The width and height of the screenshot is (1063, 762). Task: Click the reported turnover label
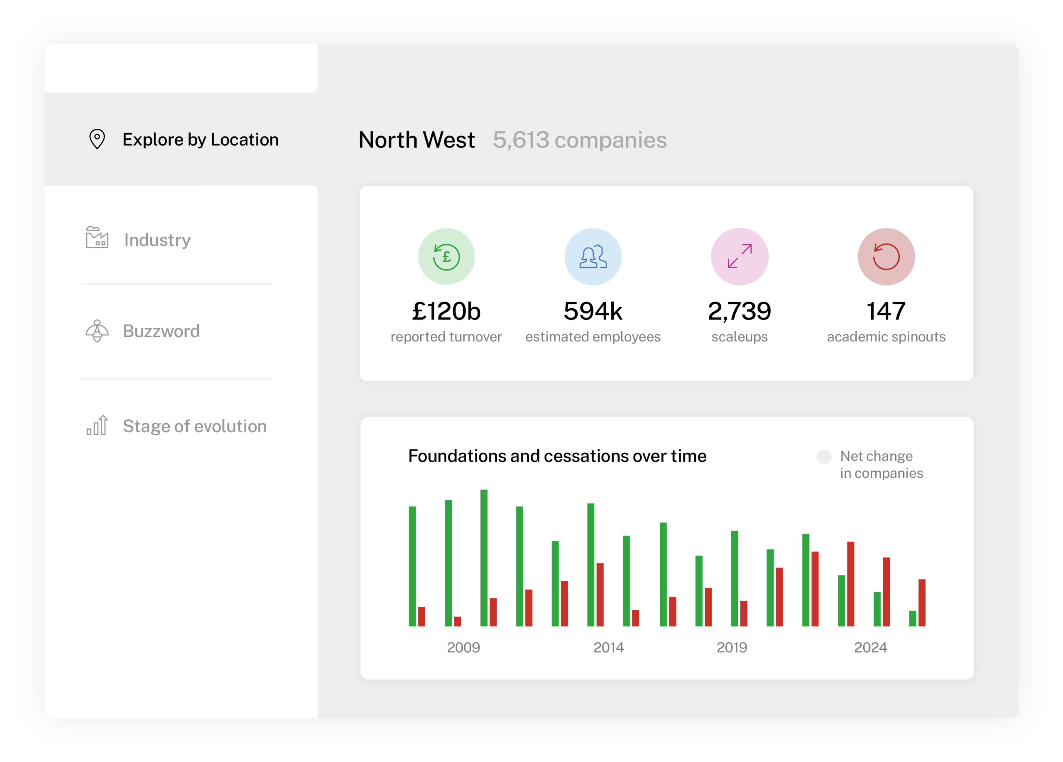click(x=446, y=337)
